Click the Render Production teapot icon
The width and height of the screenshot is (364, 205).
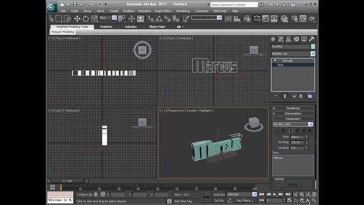pyautogui.click(x=312, y=19)
